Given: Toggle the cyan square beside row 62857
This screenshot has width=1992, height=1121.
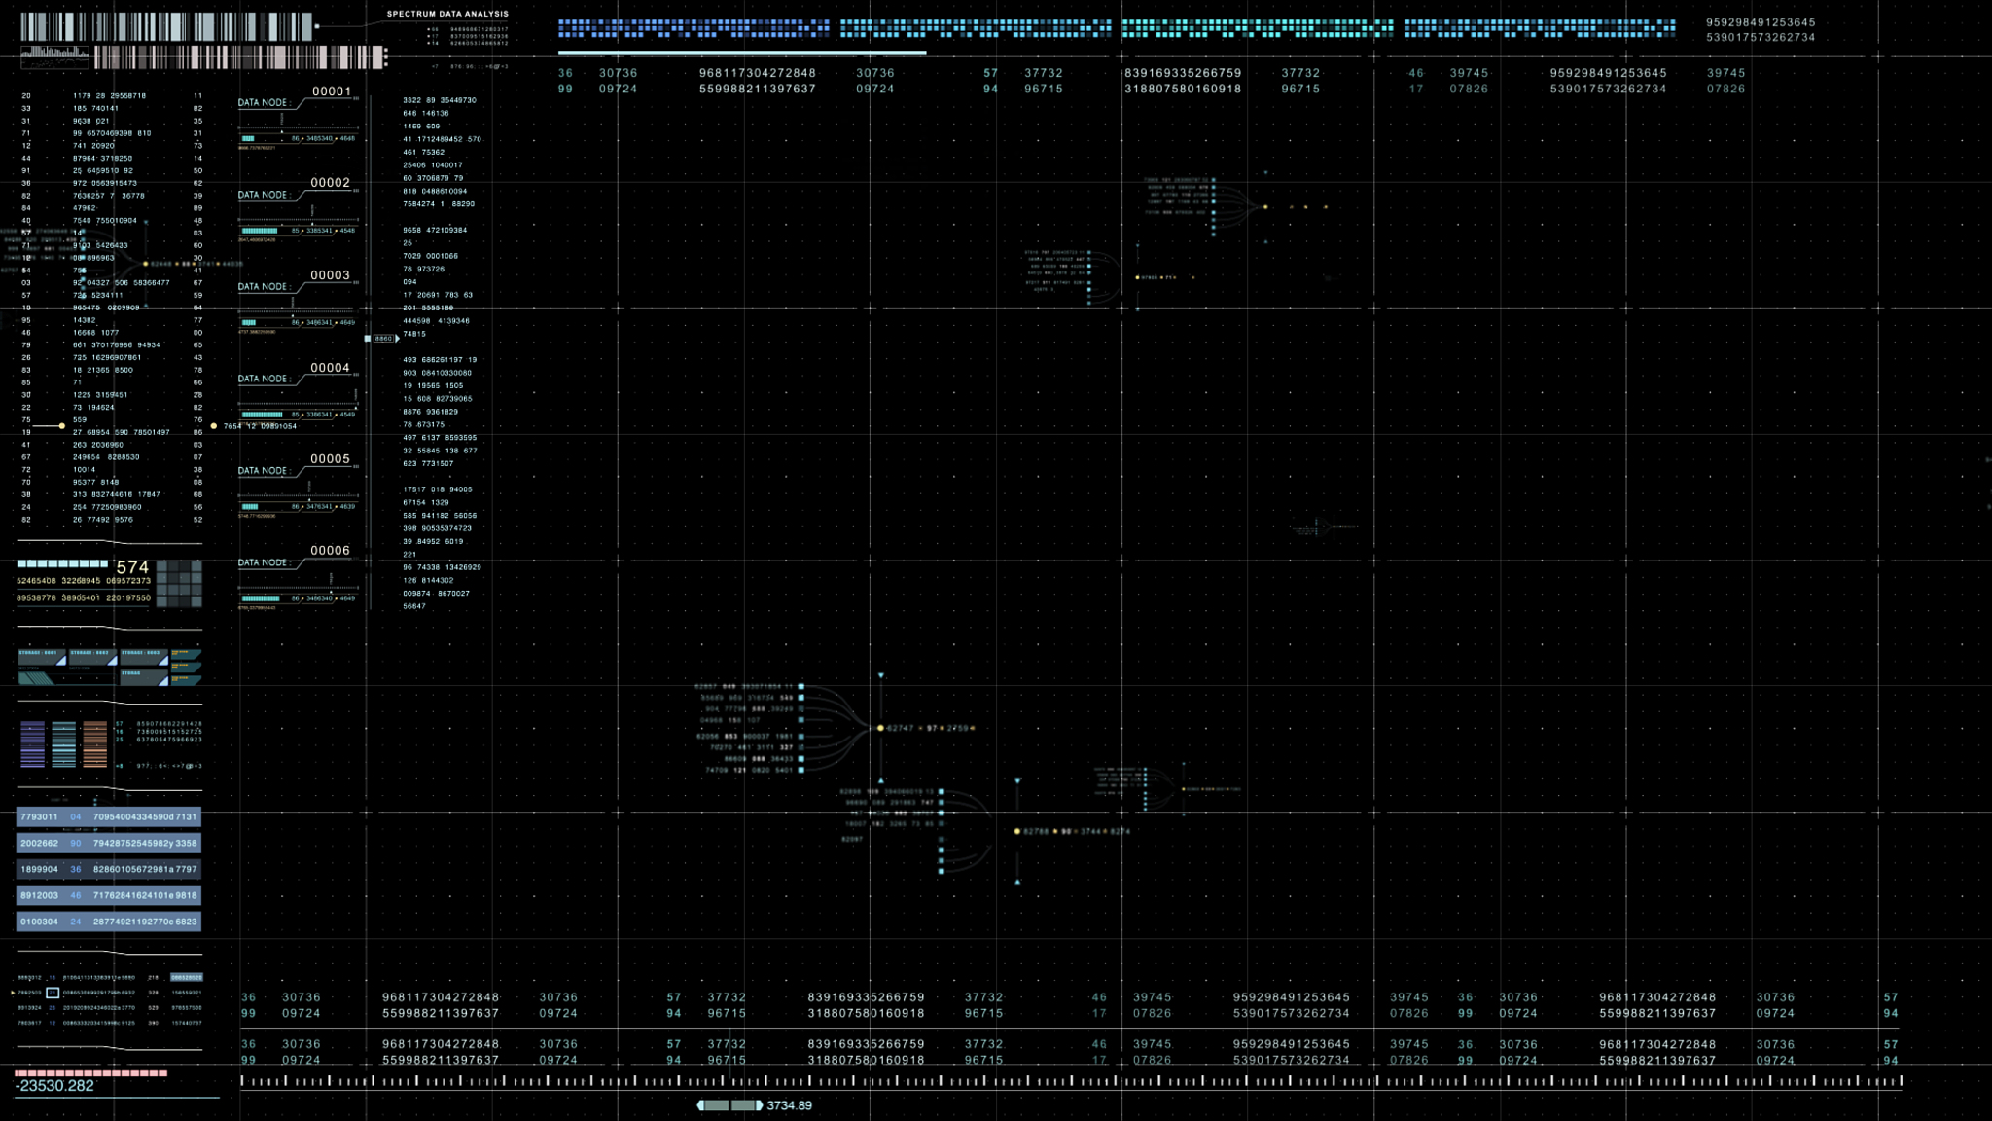Looking at the screenshot, I should point(801,686).
